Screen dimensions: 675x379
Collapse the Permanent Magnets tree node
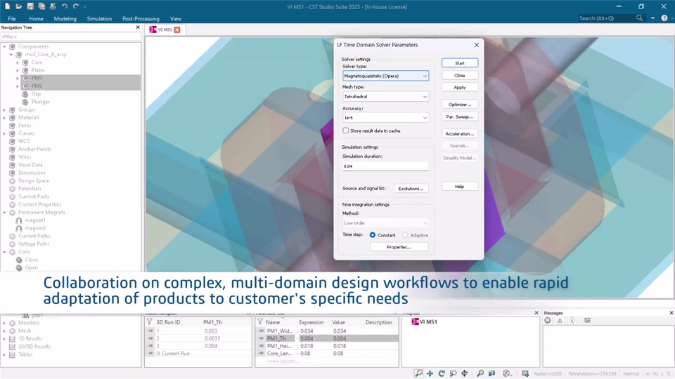pos(5,212)
